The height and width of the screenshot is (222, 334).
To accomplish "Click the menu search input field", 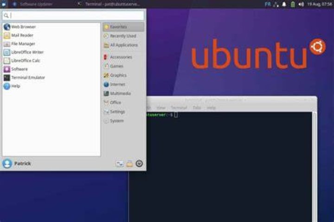I will tap(73, 15).
